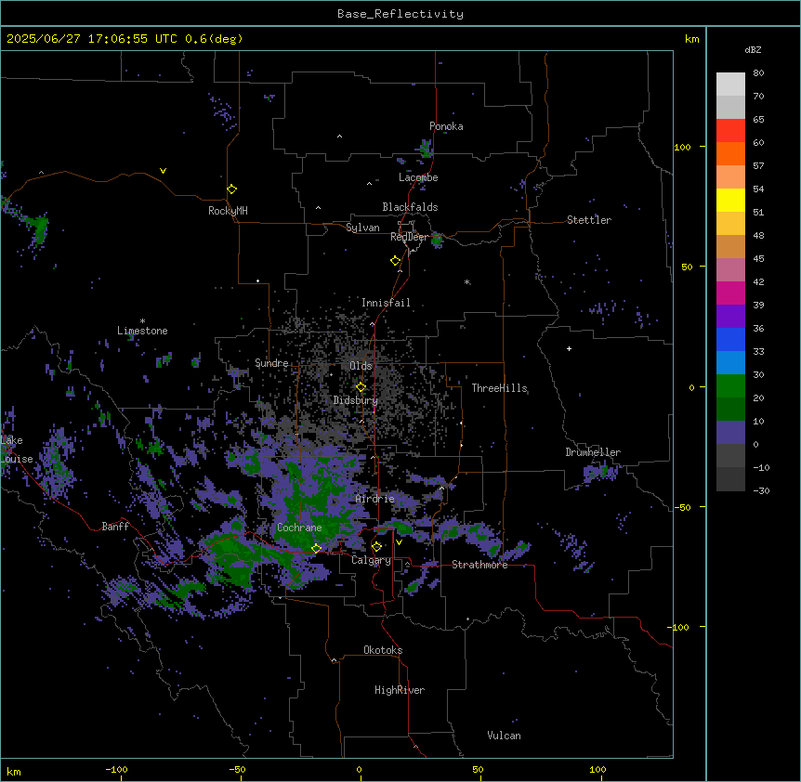Click the ThreeHills label
Screen dimensions: 801x782
[499, 388]
